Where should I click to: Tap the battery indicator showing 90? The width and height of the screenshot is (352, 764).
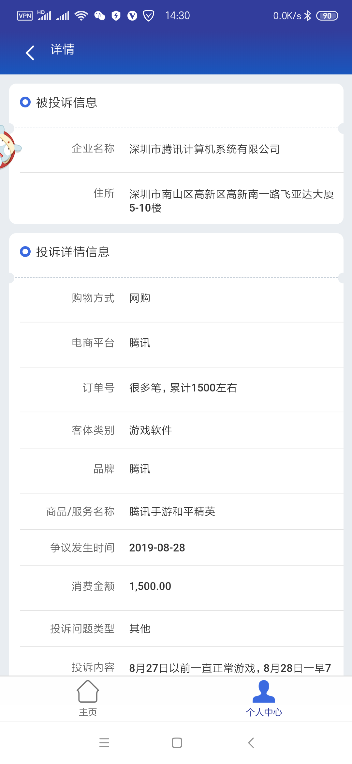pyautogui.click(x=327, y=16)
